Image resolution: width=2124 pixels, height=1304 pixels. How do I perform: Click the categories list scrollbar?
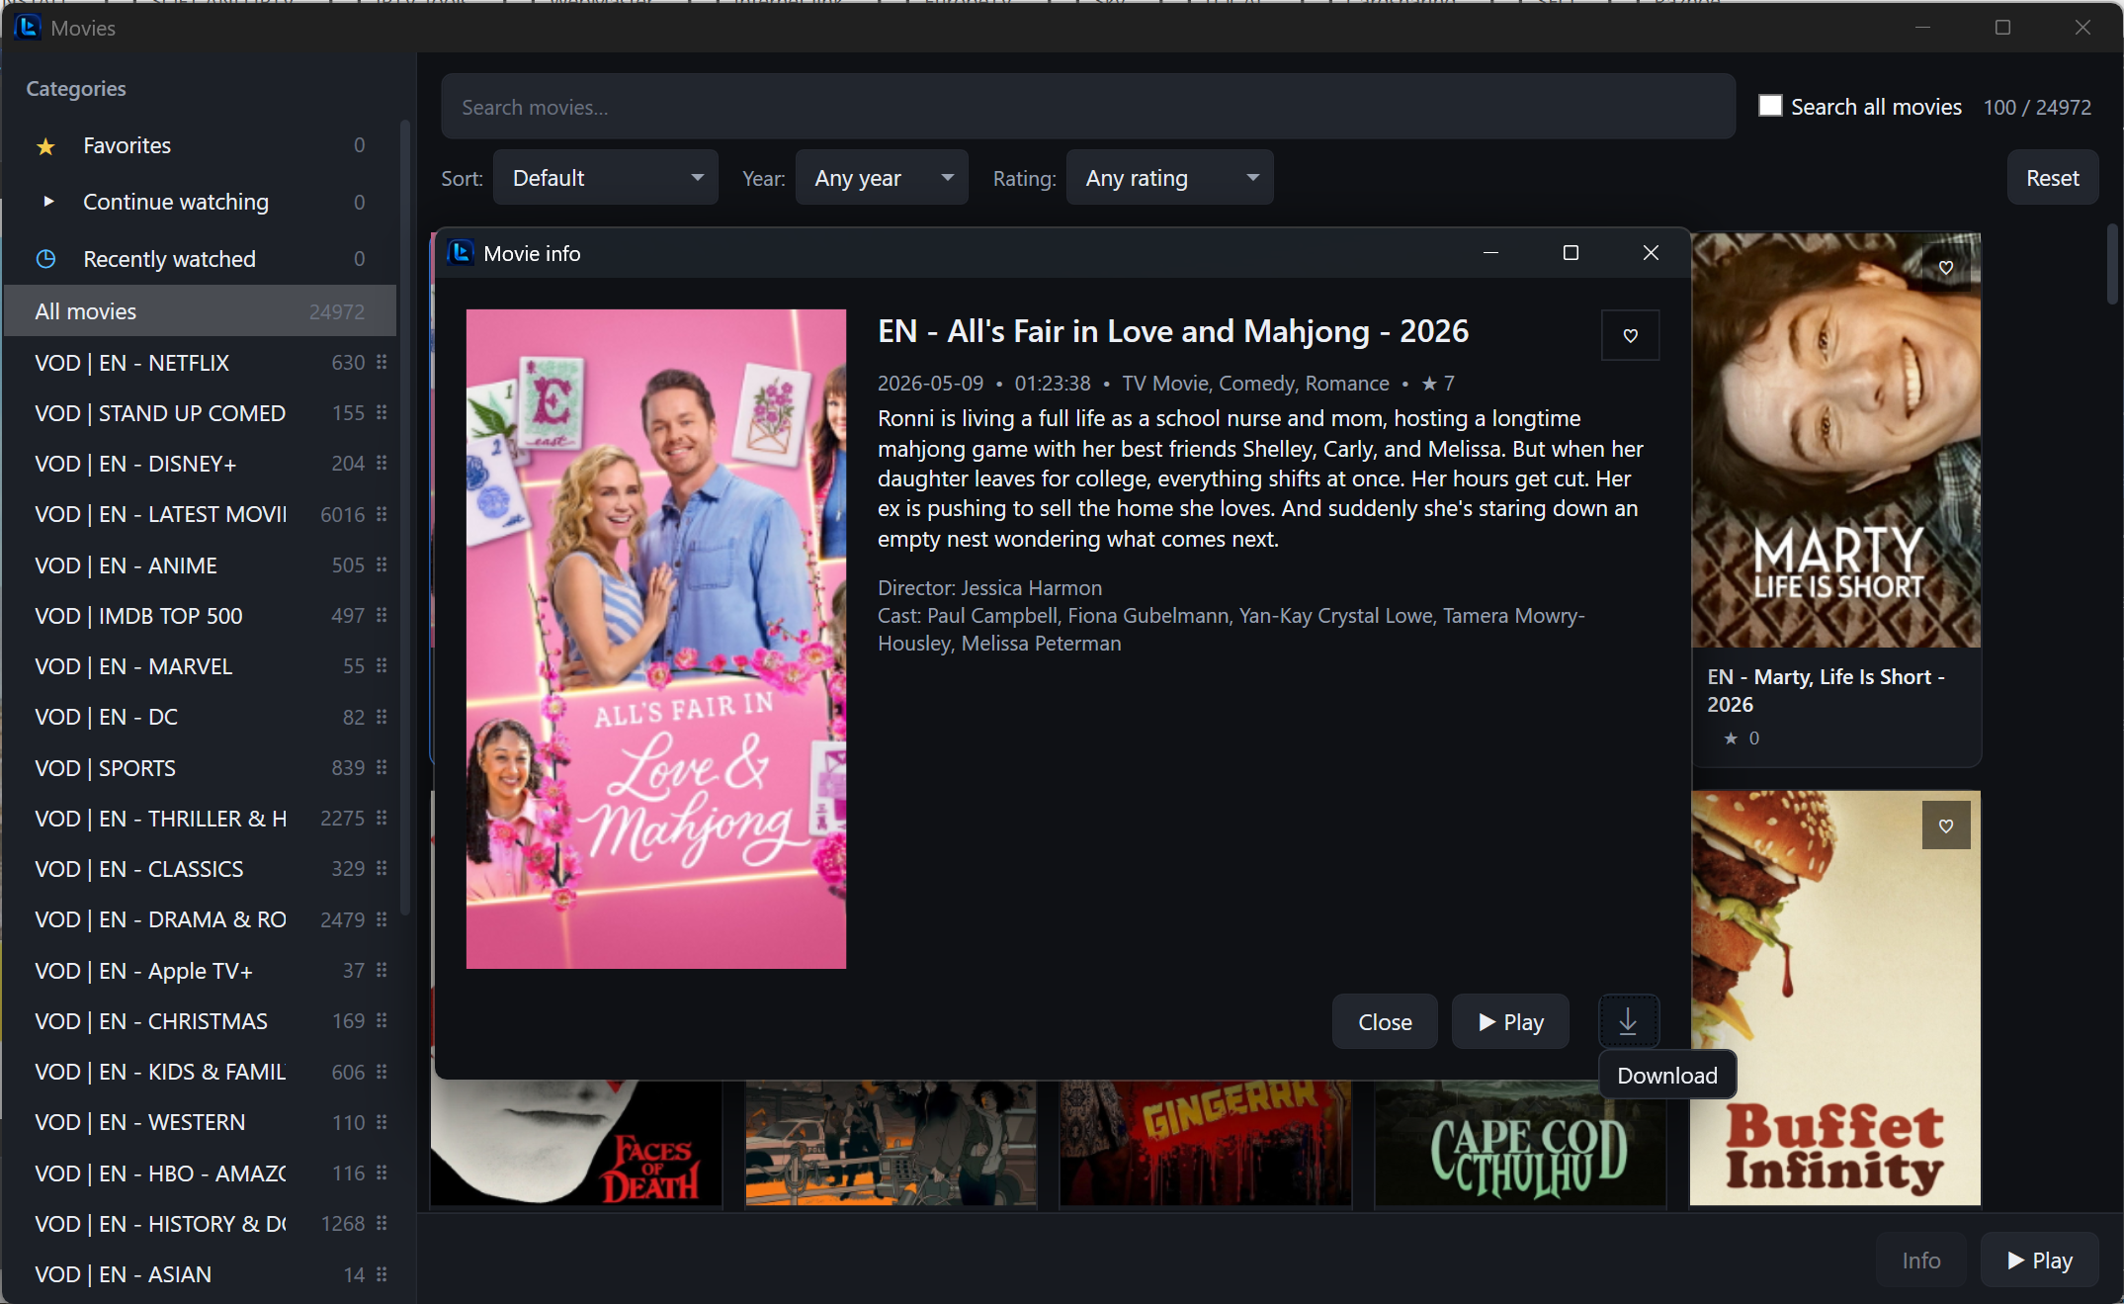tap(404, 519)
